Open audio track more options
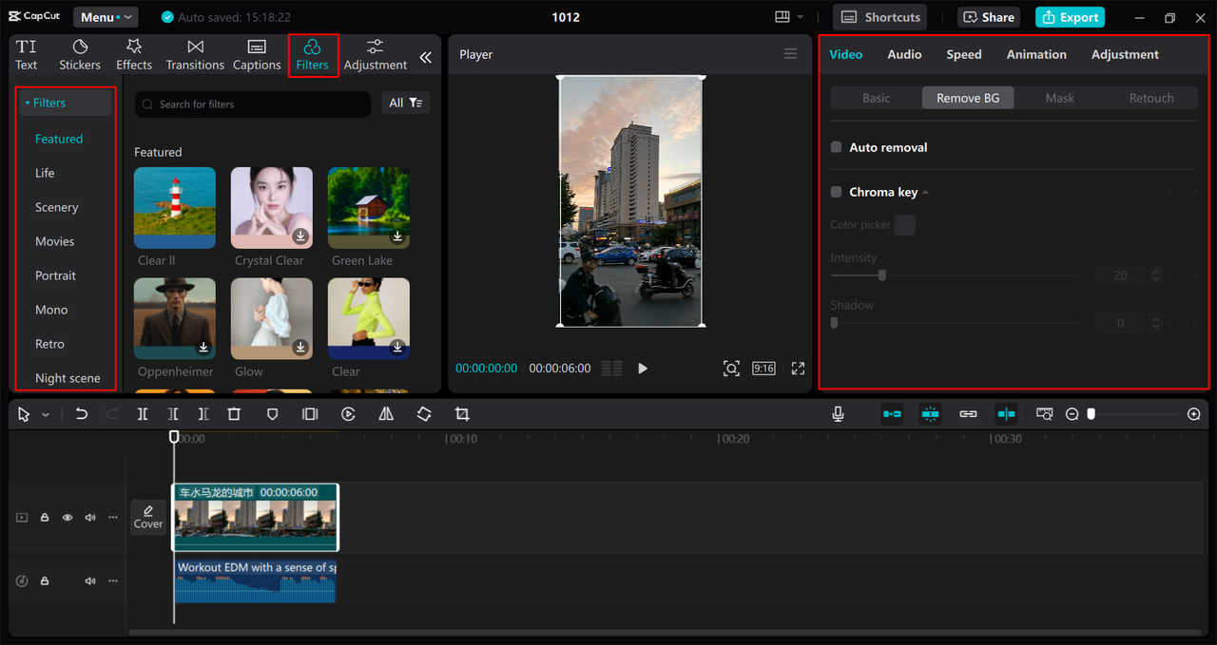1217x645 pixels. coord(113,580)
